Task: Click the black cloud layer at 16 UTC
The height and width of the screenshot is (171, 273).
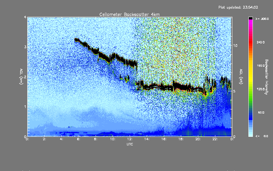Action: tap(164, 88)
